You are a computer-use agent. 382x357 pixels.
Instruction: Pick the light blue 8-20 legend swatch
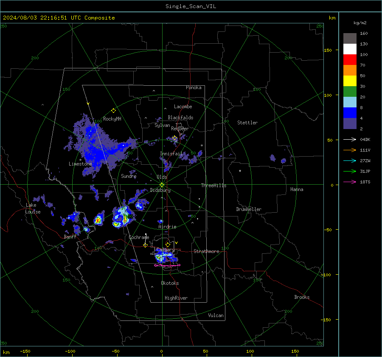350,102
